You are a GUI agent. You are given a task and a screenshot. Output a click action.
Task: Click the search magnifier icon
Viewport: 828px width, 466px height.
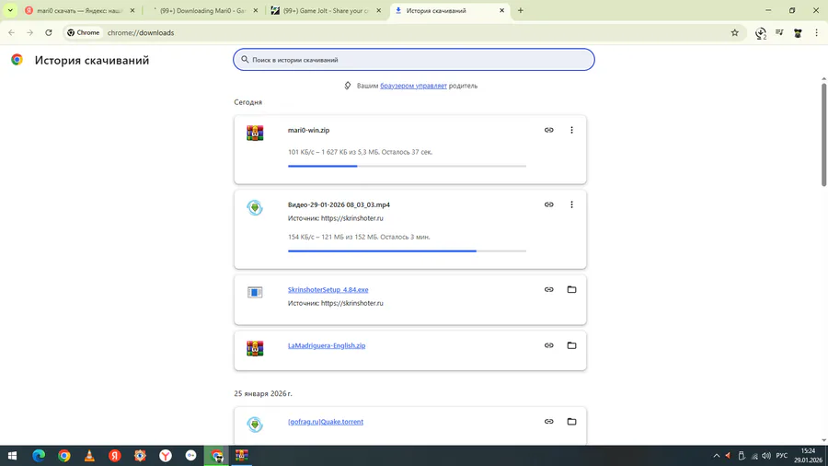pyautogui.click(x=245, y=60)
